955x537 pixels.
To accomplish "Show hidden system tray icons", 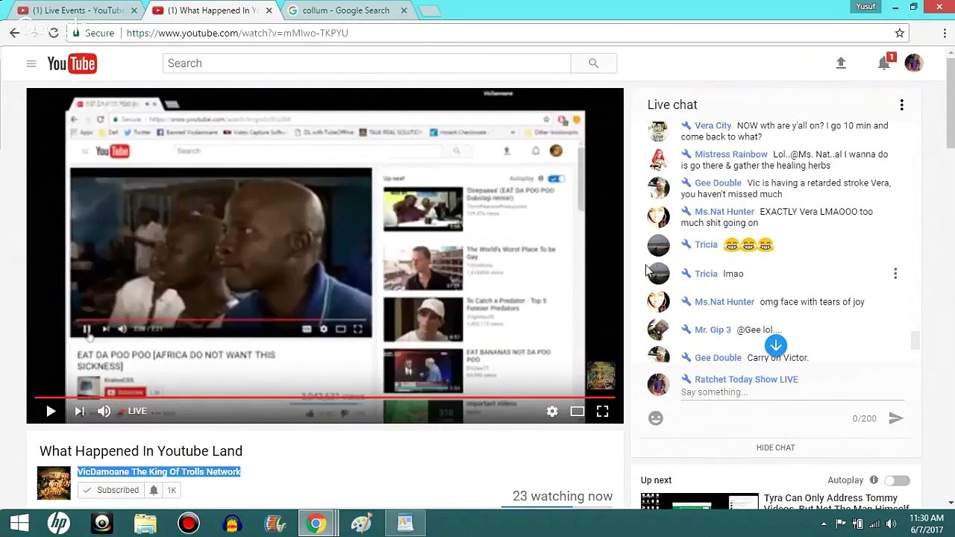I will pos(824,524).
